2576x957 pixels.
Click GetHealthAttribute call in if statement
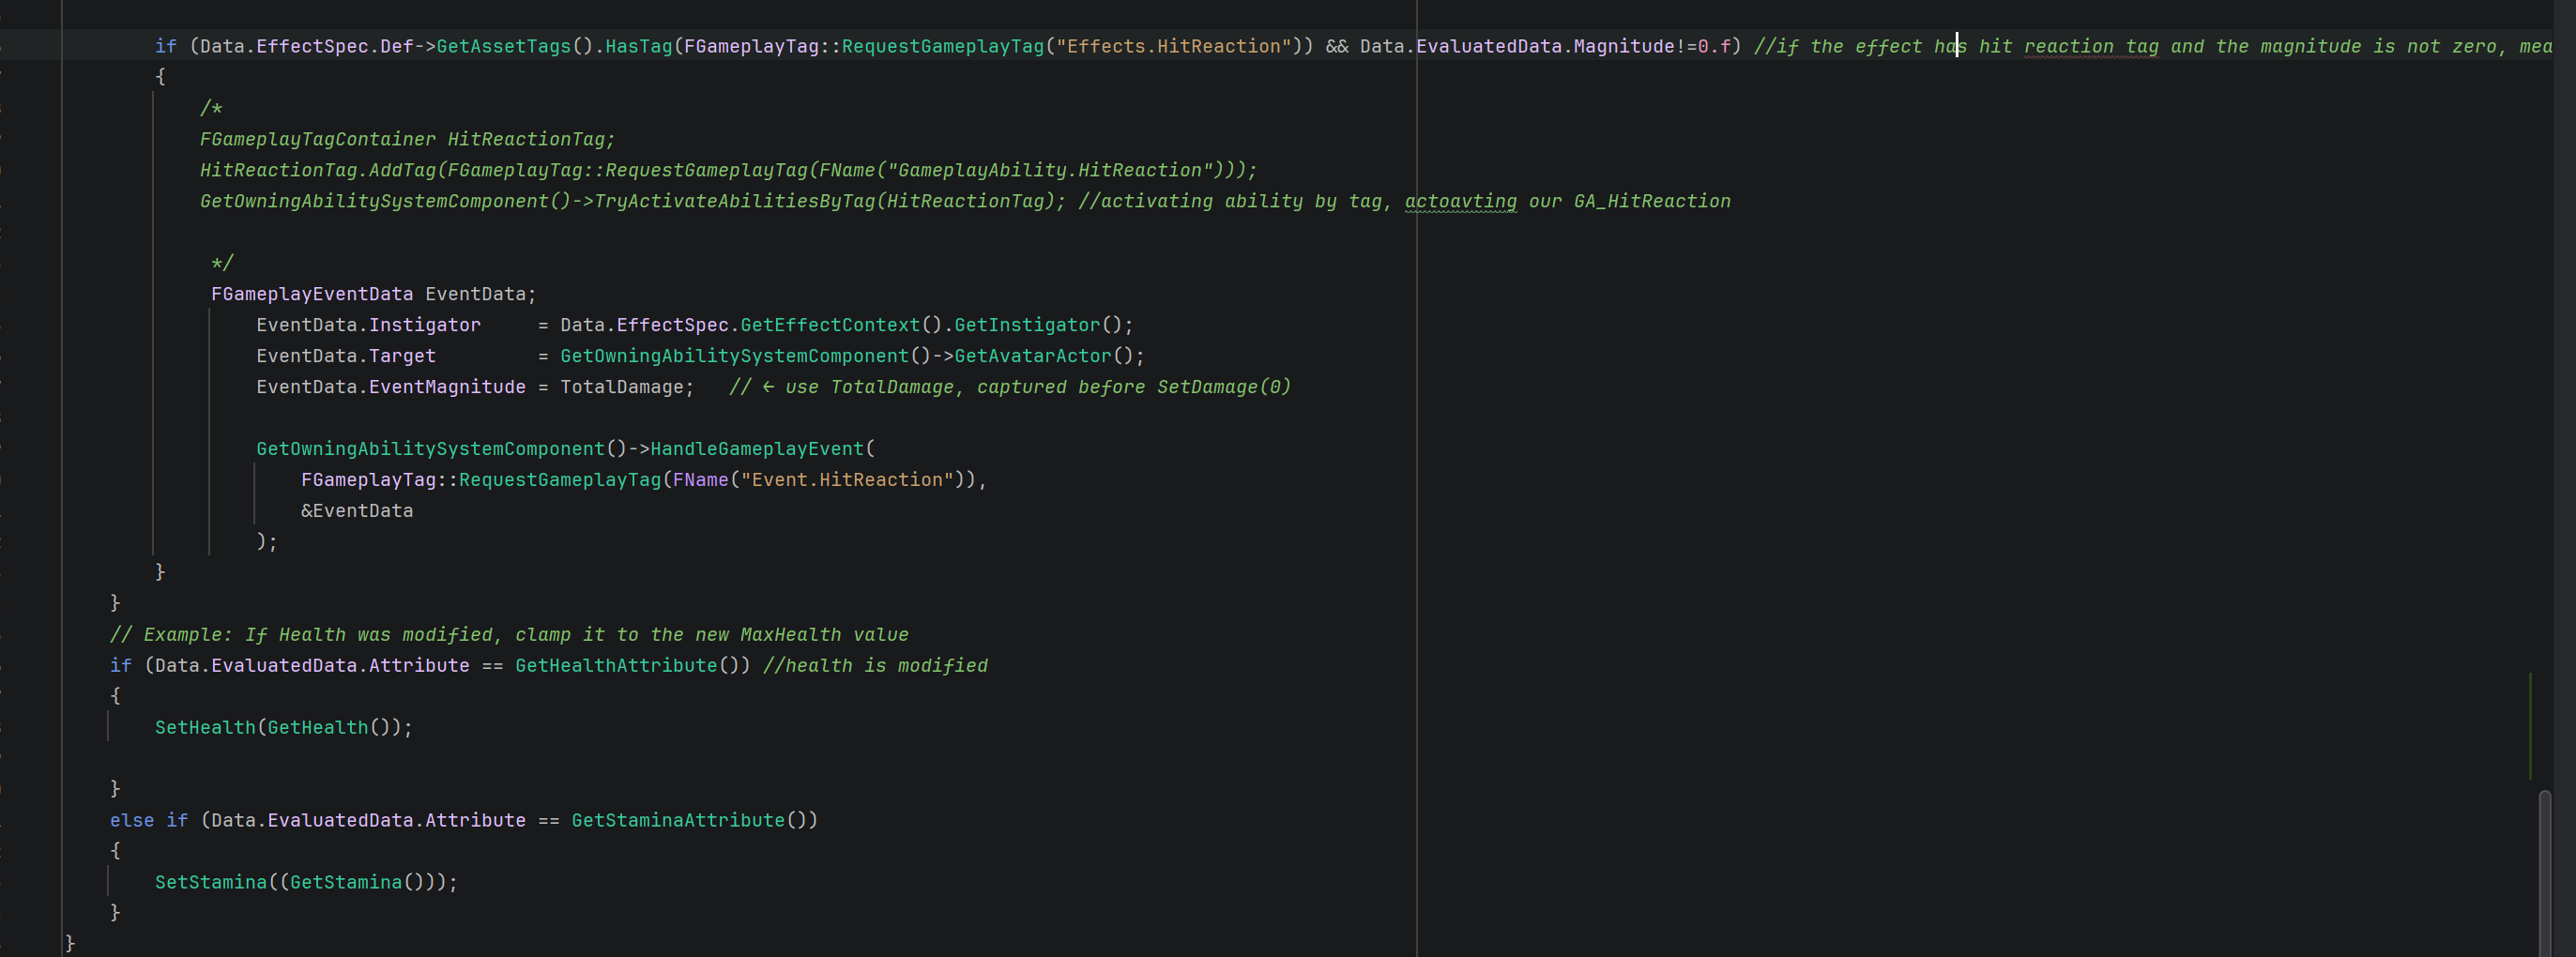(616, 667)
